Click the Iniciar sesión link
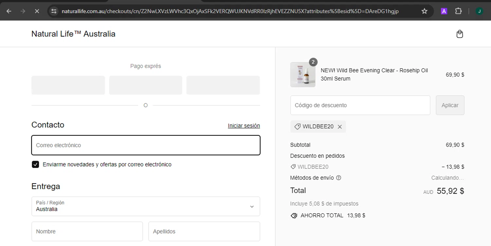 tap(244, 126)
